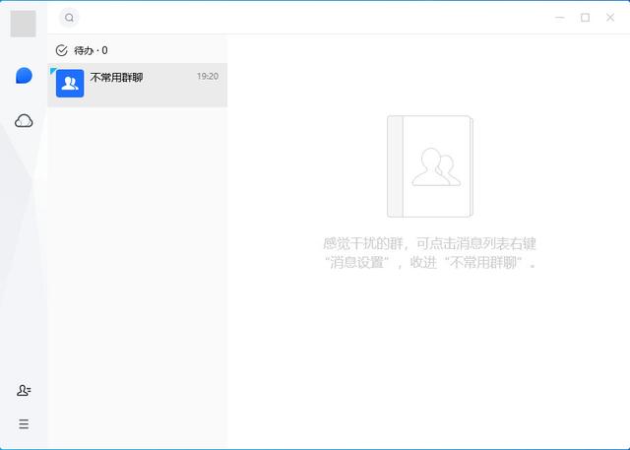Click the address book illustration
Viewport: 630px width, 450px height.
pos(429,165)
